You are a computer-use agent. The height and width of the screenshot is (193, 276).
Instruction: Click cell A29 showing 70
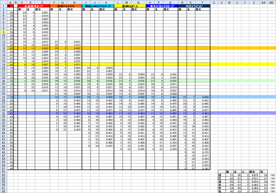[10, 97]
